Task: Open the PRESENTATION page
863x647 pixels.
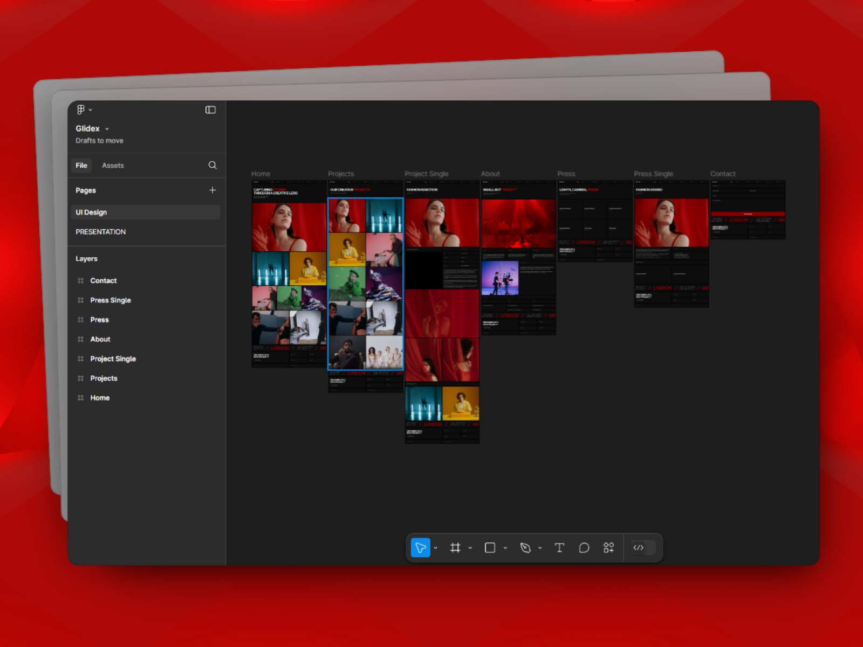Action: 100,232
